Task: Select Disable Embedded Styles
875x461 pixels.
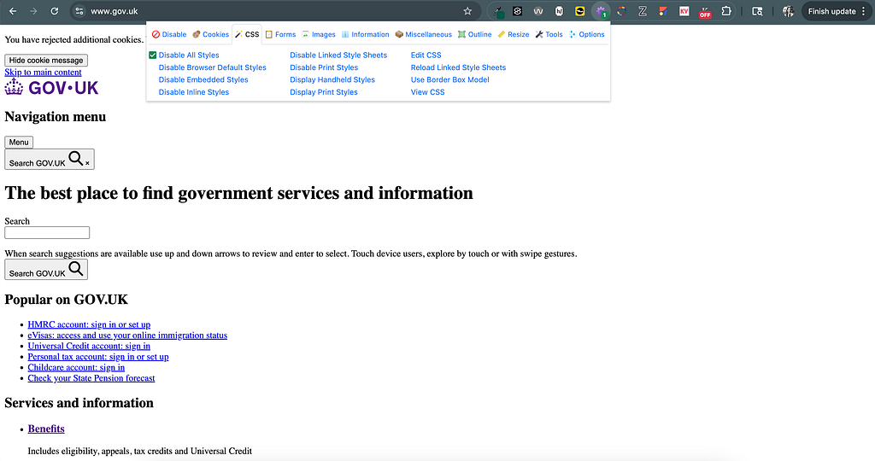Action: [x=203, y=79]
